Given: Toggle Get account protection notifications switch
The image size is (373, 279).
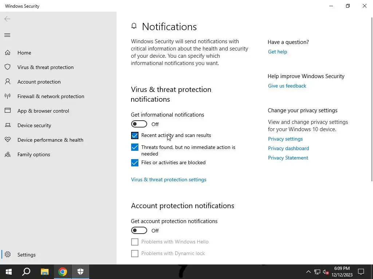Looking at the screenshot, I should [x=139, y=230].
